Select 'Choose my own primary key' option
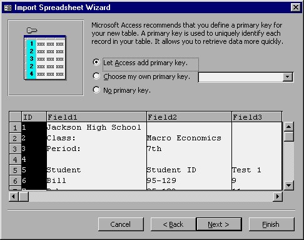Image resolution: width=304 pixels, height=240 pixels. (96, 76)
